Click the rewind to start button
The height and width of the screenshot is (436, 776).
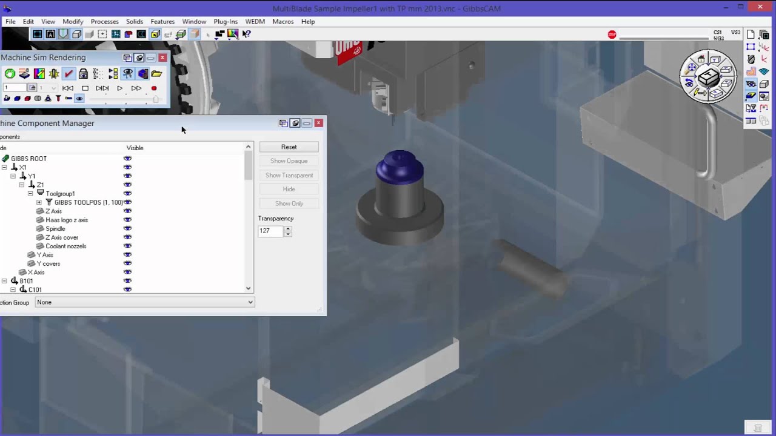click(68, 88)
